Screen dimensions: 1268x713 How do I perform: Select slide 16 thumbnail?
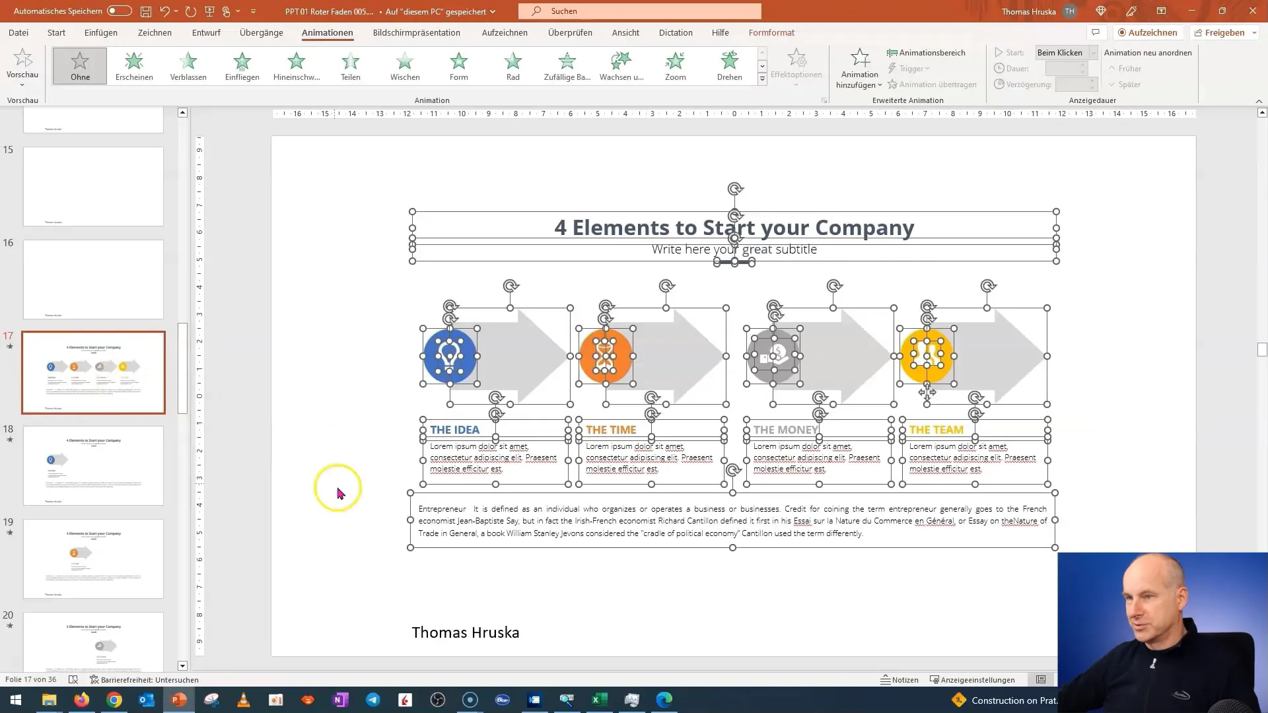[x=93, y=279]
